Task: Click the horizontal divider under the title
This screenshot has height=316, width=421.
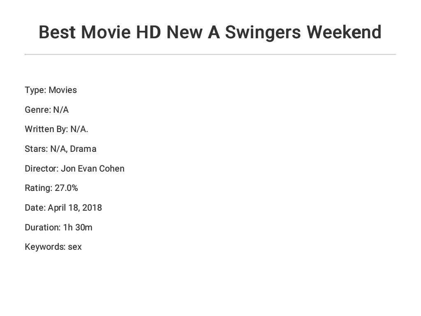Action: pyautogui.click(x=210, y=54)
